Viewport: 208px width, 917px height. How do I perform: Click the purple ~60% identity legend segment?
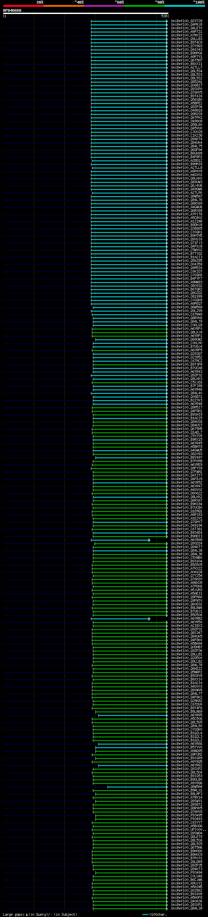point(104,6)
